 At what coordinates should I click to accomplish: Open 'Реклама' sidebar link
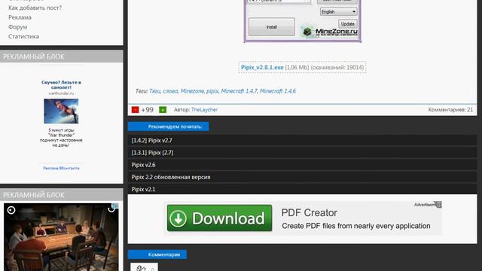click(20, 17)
